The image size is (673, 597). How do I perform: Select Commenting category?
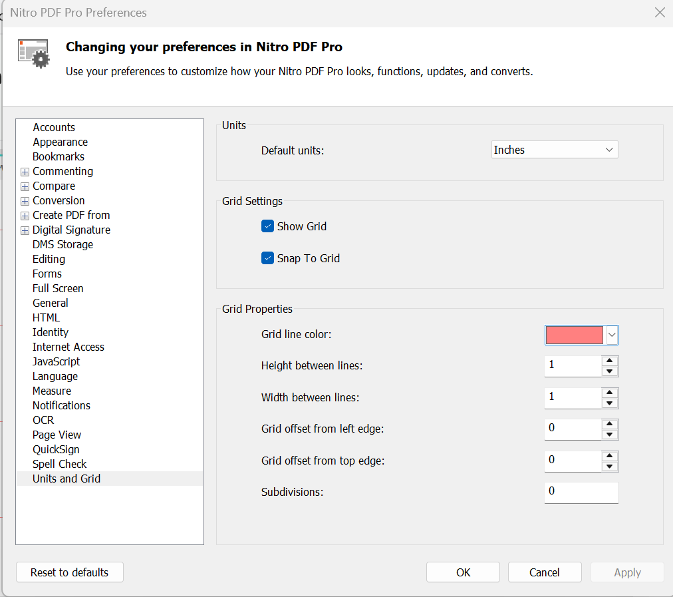63,171
